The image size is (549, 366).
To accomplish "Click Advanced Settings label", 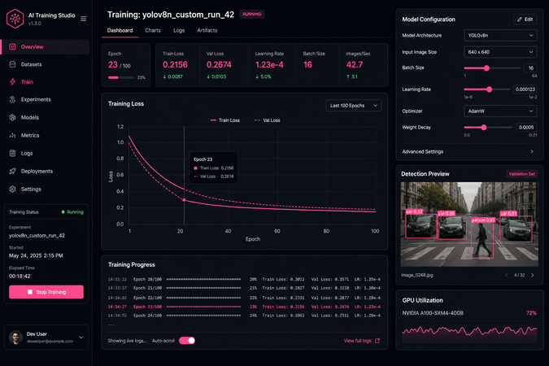I will tap(423, 151).
